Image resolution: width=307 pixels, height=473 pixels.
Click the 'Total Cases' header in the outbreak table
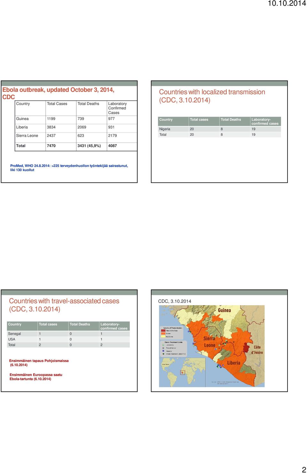[57, 104]
